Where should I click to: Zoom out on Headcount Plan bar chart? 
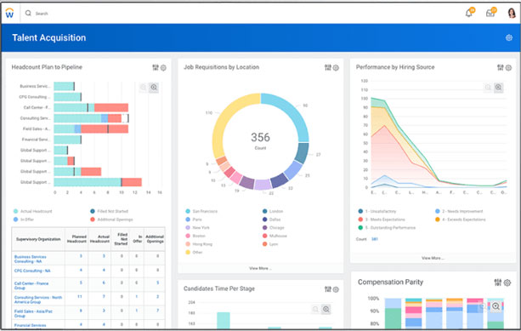click(143, 88)
